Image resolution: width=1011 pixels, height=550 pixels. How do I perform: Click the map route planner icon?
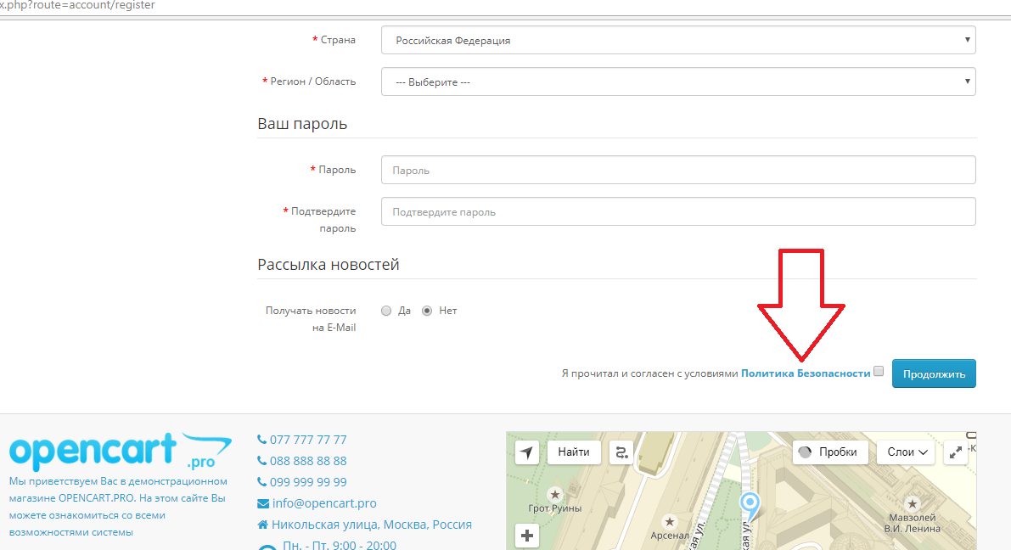click(621, 452)
